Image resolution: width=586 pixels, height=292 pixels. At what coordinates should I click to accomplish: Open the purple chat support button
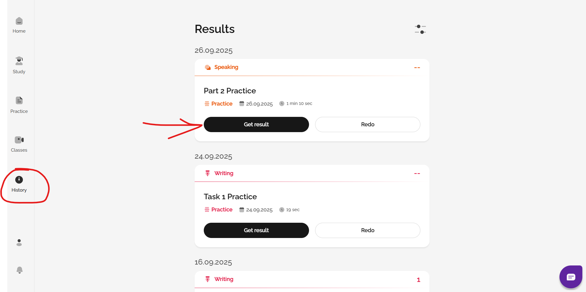click(x=570, y=277)
